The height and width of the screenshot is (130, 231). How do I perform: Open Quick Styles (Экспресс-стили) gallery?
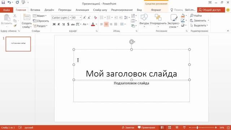[174, 21]
